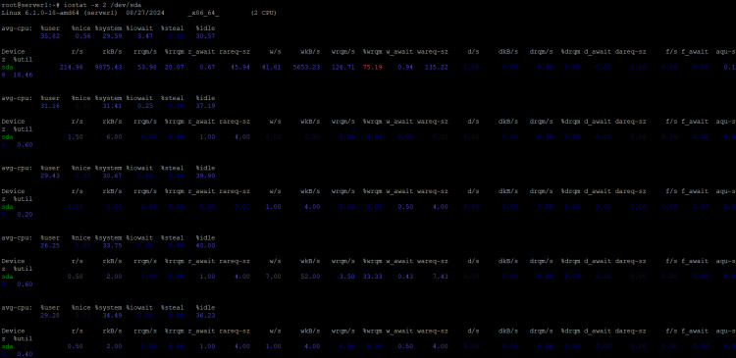Viewport: 736px width, 358px height.
Task: Click the %idle value 37.19
Action: point(206,106)
